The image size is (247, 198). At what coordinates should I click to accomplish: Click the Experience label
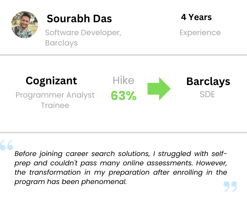(200, 33)
